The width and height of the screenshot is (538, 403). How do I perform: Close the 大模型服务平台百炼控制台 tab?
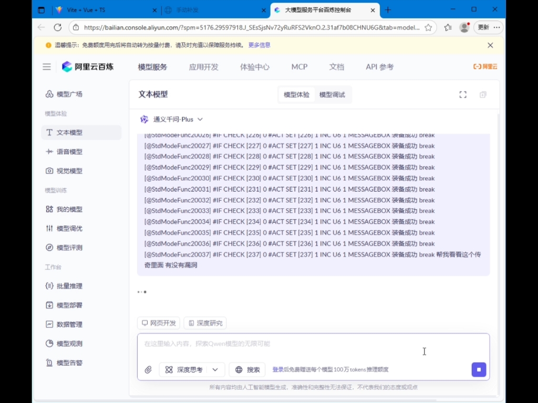click(373, 10)
